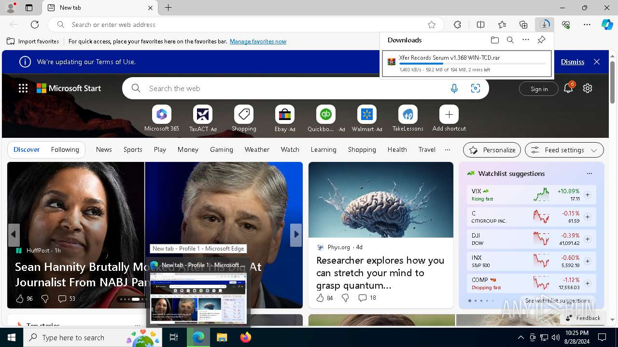618x347 pixels.
Task: Open the Weather category
Action: pyautogui.click(x=257, y=149)
